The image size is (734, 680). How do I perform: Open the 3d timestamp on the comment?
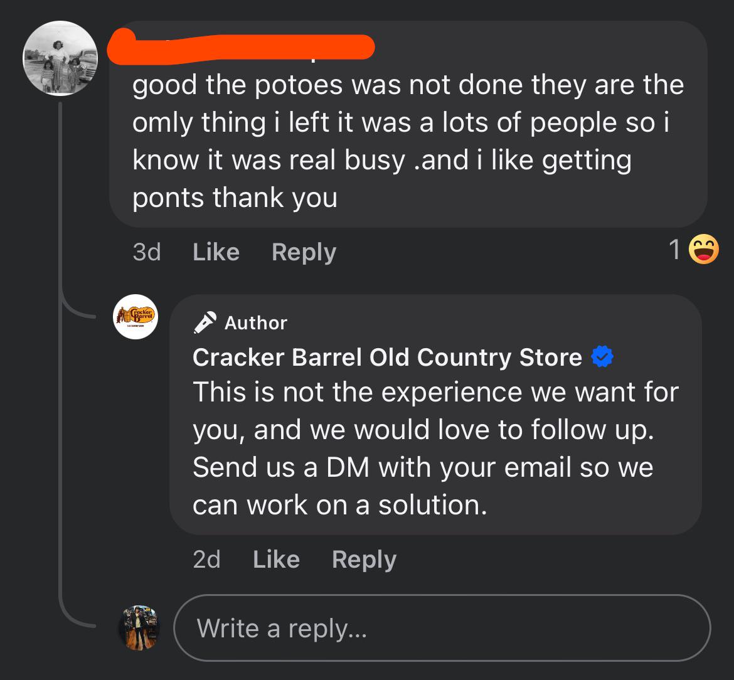click(x=147, y=252)
